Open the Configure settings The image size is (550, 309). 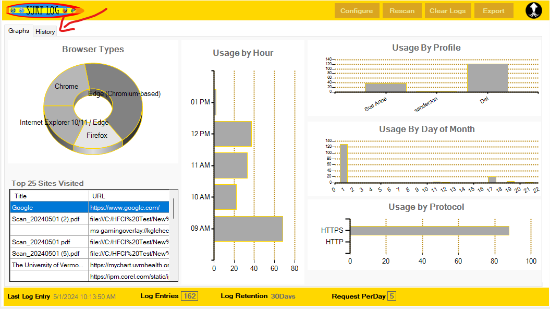coord(357,11)
